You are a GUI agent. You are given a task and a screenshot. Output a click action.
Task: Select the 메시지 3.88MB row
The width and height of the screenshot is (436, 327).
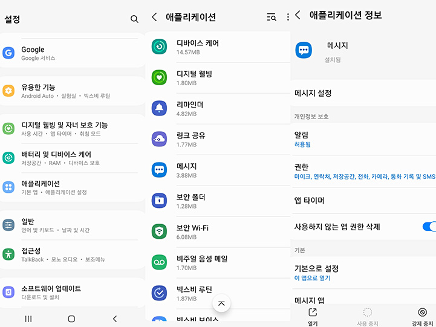coord(218,170)
